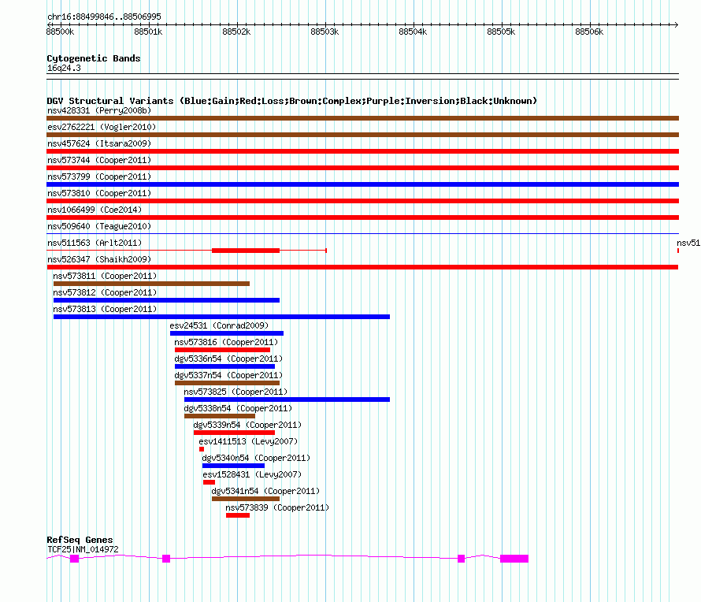Click the 16q24.3 band label
701x602 pixels.
pyautogui.click(x=64, y=69)
